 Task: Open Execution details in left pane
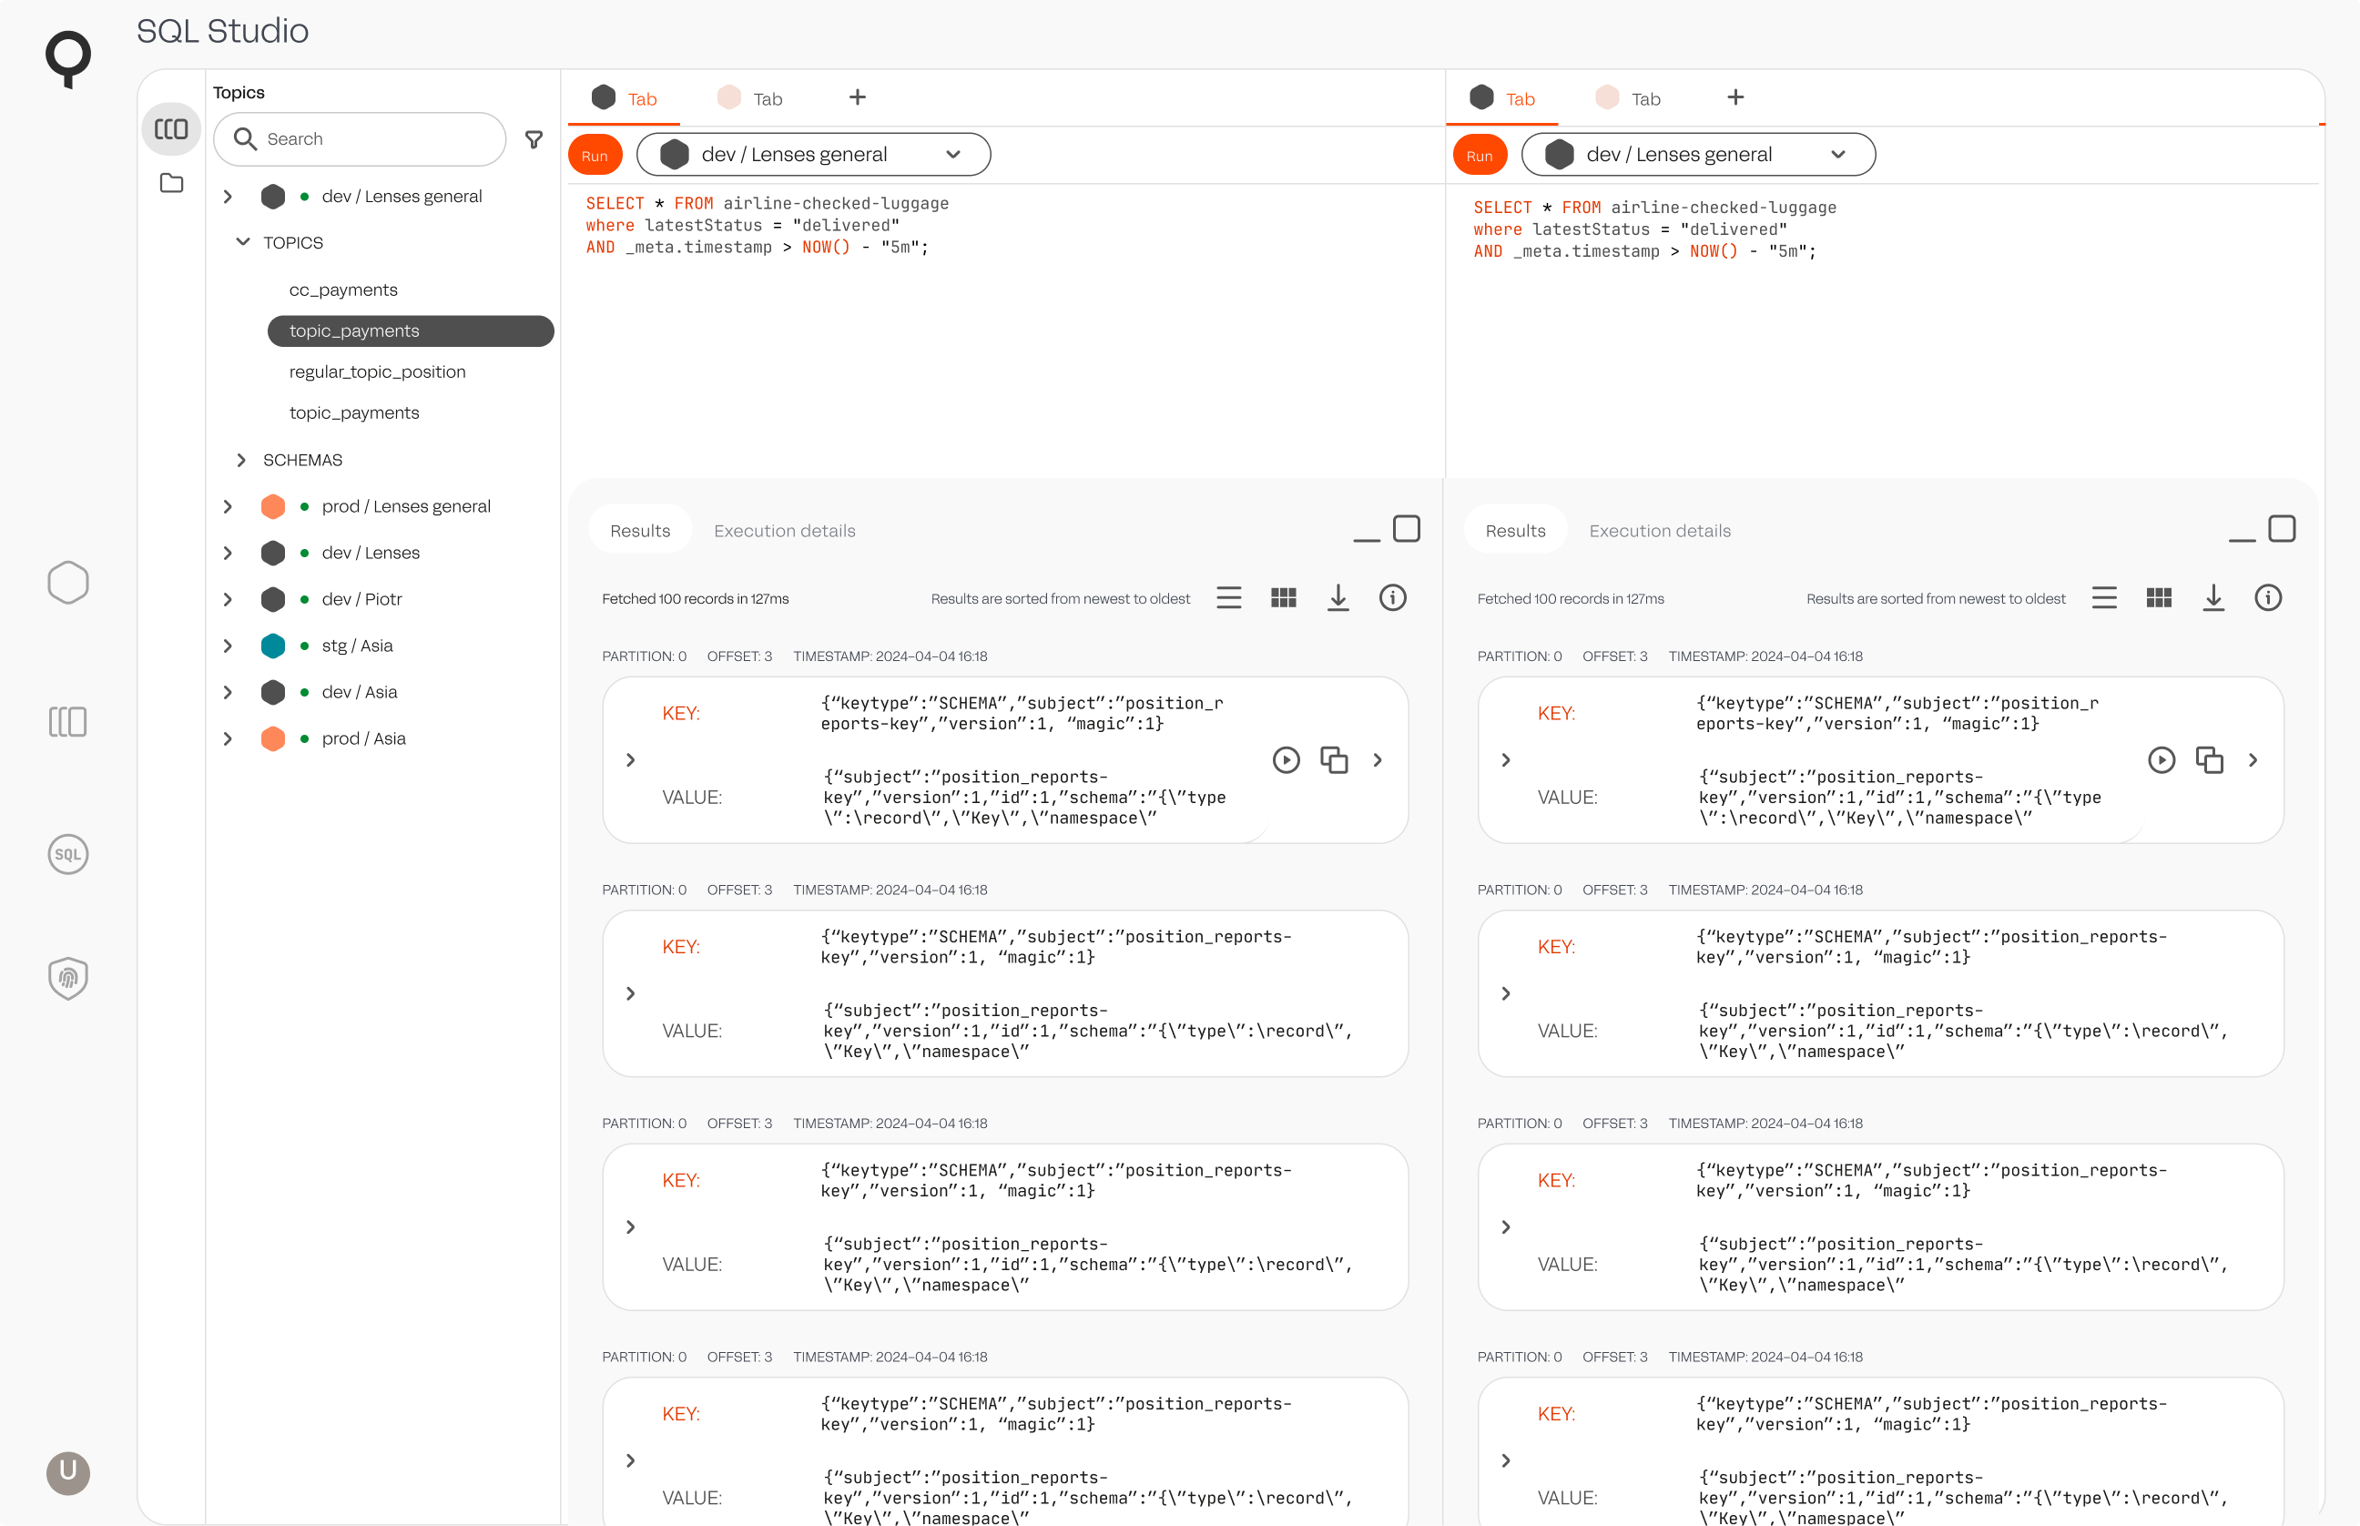(784, 531)
